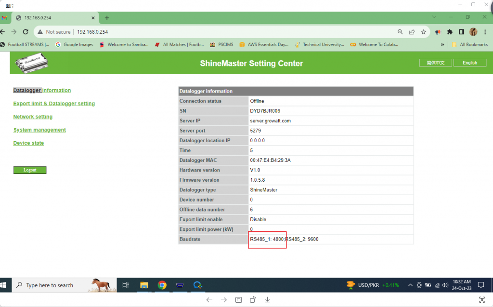Open Welcome To Colab bookmark
Viewport: 493px width, 307px height.
pyautogui.click(x=374, y=45)
